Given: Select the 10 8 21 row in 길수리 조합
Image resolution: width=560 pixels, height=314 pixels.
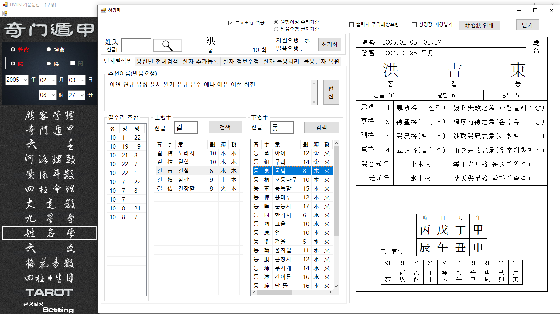Looking at the screenshot, I should pos(126,208).
